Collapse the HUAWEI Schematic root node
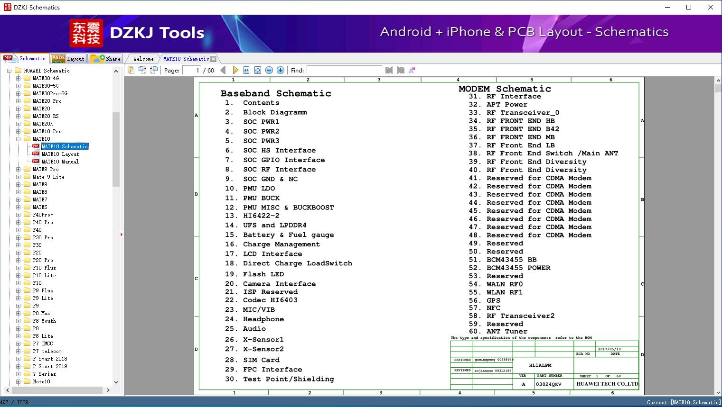This screenshot has height=407, width=722. [x=9, y=71]
